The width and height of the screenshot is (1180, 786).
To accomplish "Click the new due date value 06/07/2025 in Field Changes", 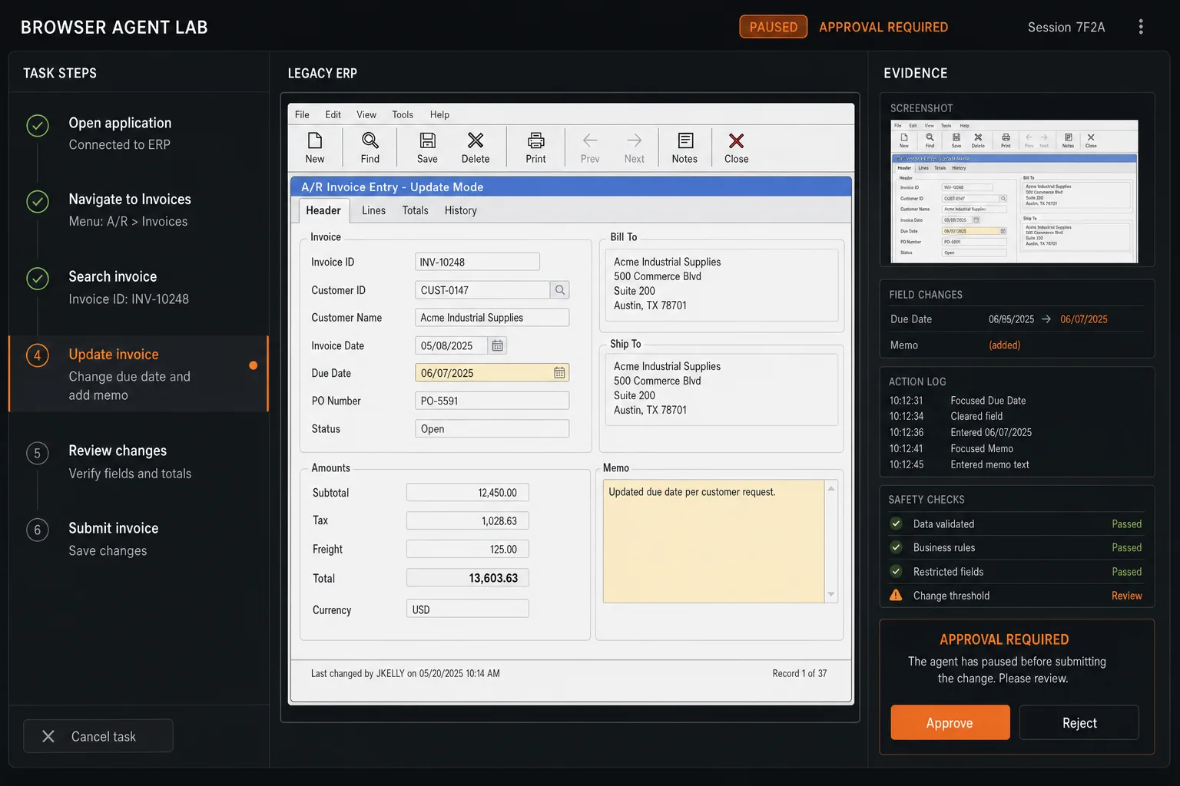I will tap(1084, 319).
